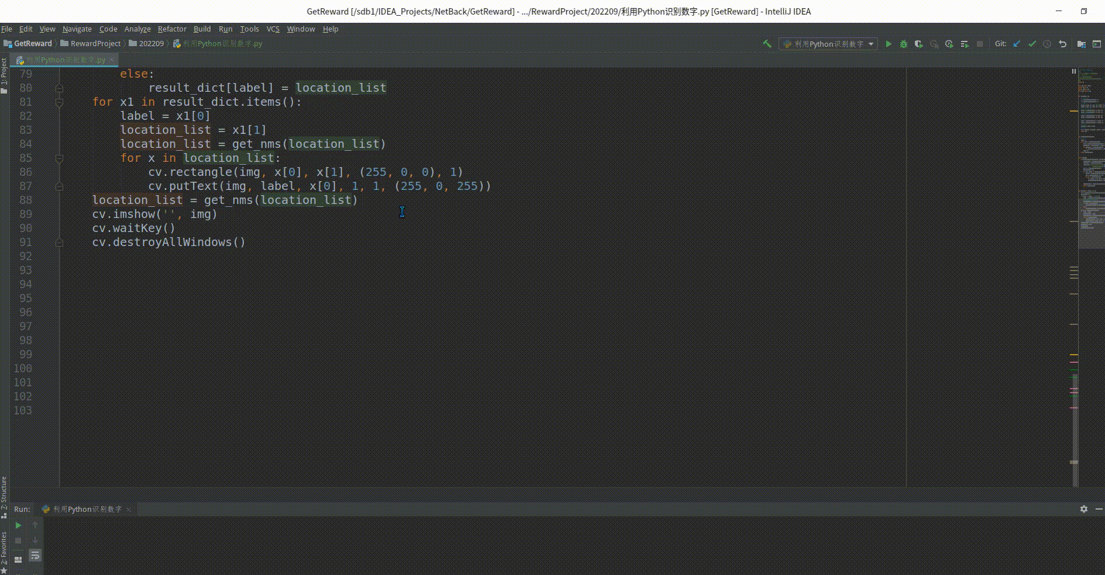This screenshot has width=1105, height=575.
Task: Start debugging with the bug icon
Action: click(904, 44)
